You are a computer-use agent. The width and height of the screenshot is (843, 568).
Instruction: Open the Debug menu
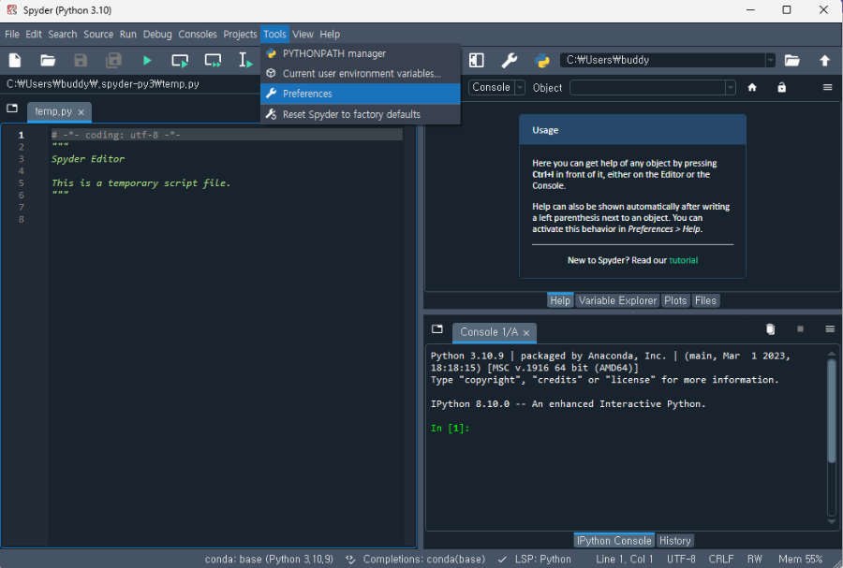[x=157, y=35]
